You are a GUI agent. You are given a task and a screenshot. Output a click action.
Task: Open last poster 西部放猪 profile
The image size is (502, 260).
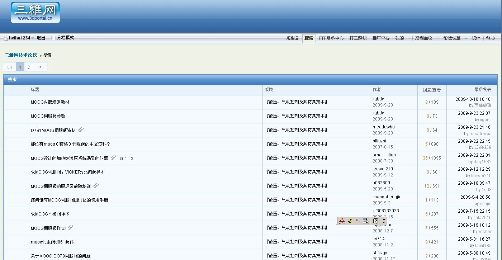483,105
